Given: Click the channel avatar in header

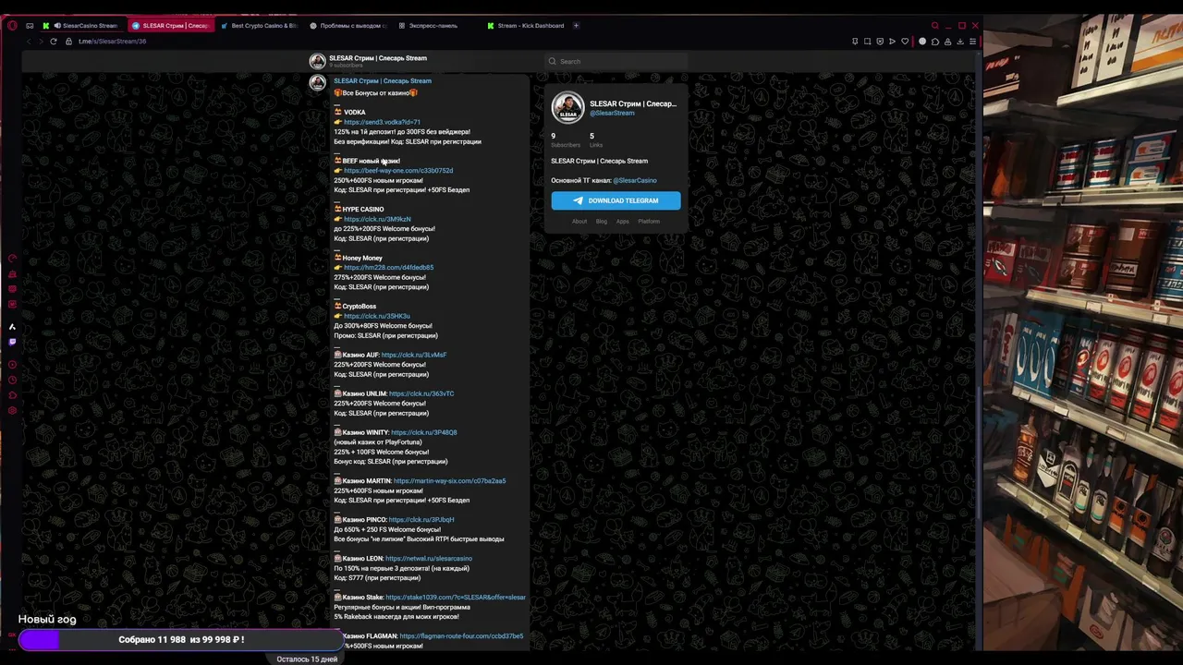Looking at the screenshot, I should tap(317, 61).
